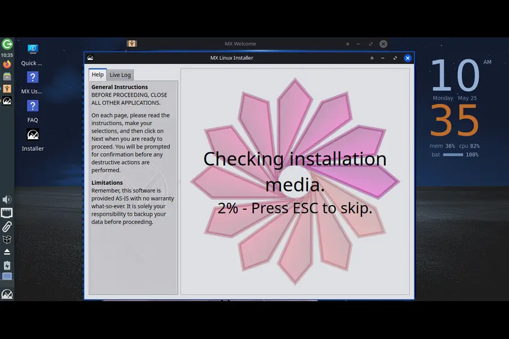Click the 'General Instructions' heading
The image size is (509, 339).
tap(119, 87)
